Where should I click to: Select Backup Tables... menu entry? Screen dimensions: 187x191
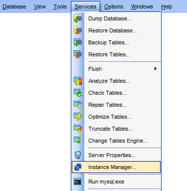[116, 42]
